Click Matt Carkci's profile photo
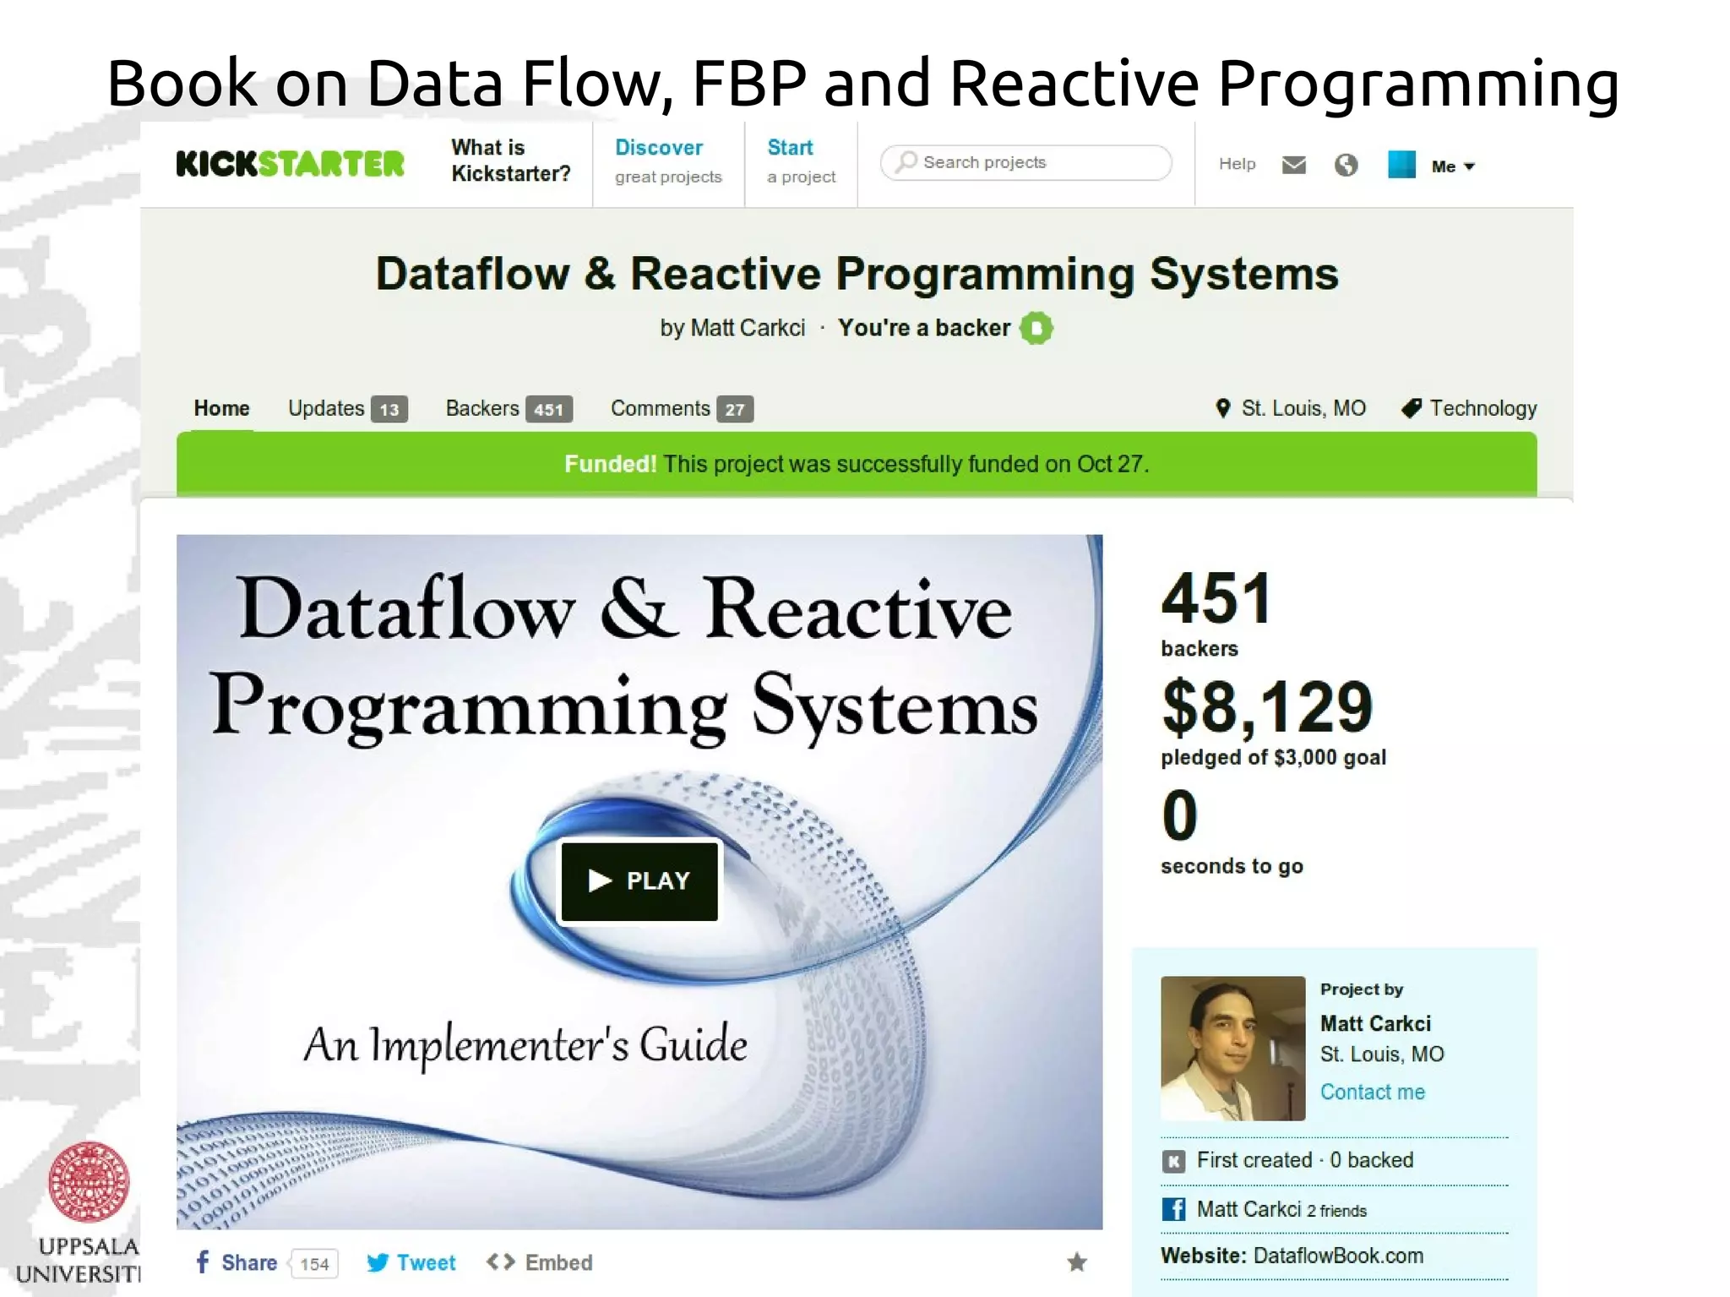Viewport: 1730px width, 1297px height. tap(1232, 1048)
